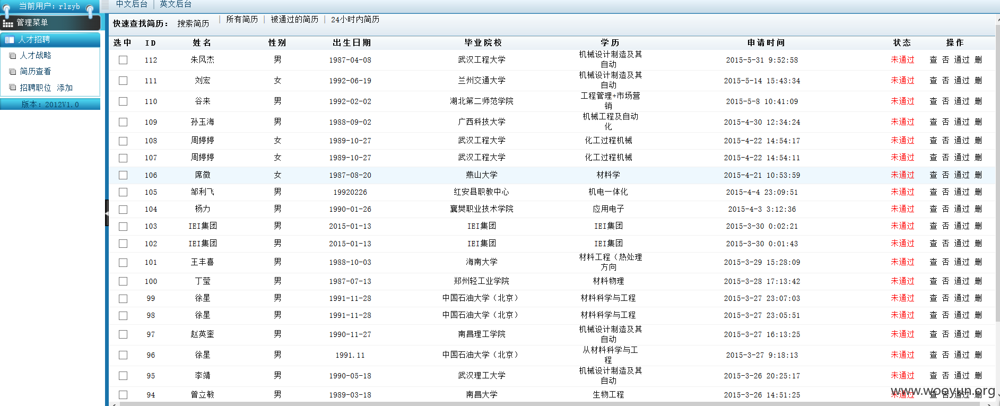Click 查 for ID 110 谷来
Image resolution: width=1000 pixels, height=406 pixels.
[933, 101]
